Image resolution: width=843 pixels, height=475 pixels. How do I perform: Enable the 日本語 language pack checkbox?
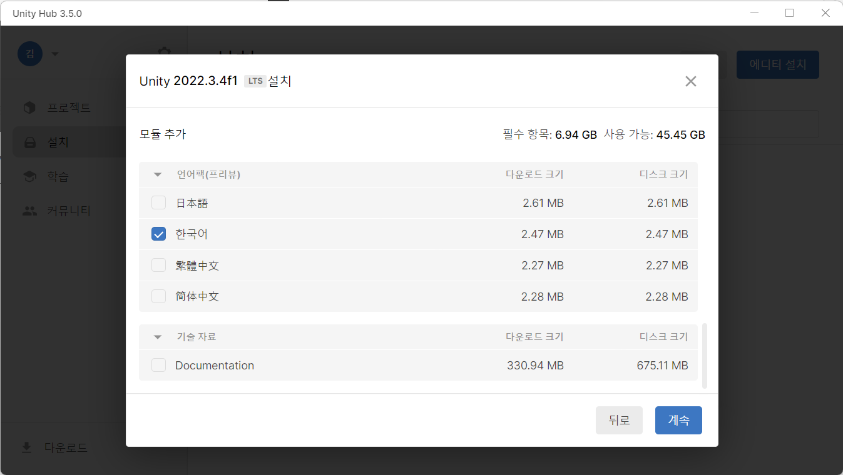159,202
